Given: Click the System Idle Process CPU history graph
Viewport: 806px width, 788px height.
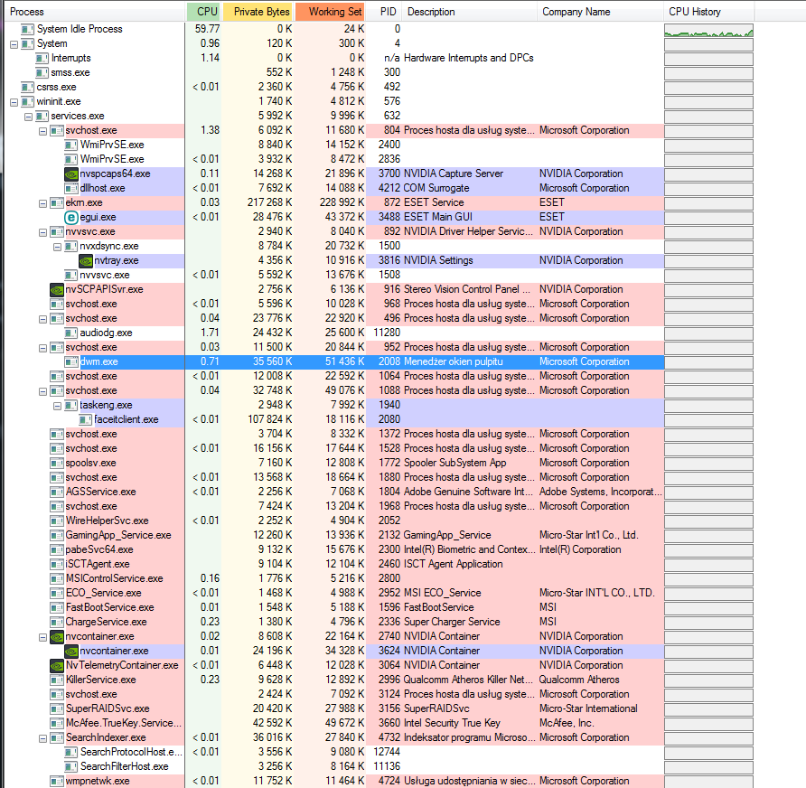Looking at the screenshot, I should point(708,31).
